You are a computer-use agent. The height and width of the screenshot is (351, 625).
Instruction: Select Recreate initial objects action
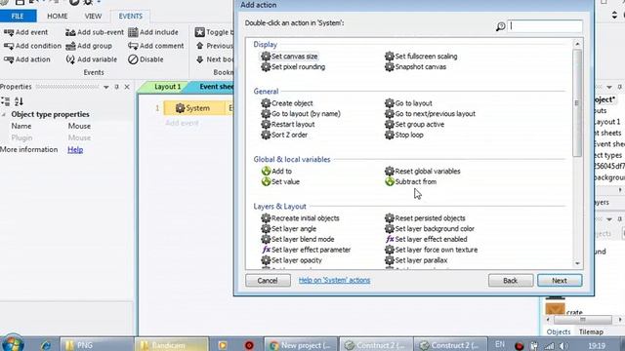[x=300, y=218]
